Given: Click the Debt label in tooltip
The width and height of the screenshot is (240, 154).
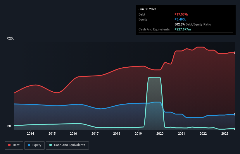Looking at the screenshot, I should tap(142, 14).
